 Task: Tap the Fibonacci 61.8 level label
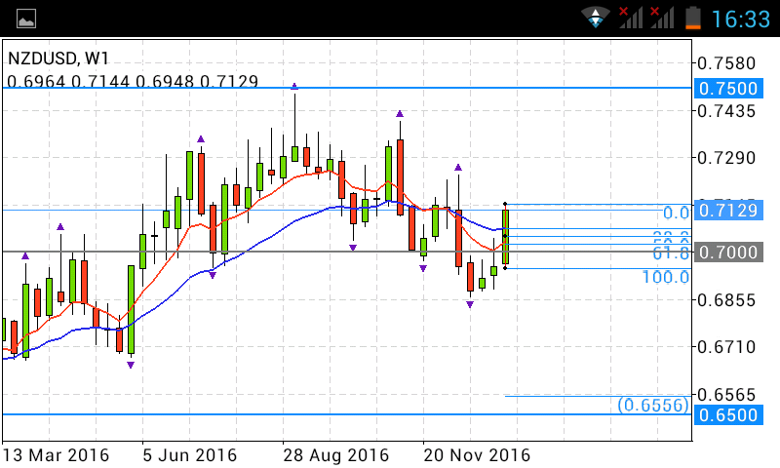[x=671, y=253]
